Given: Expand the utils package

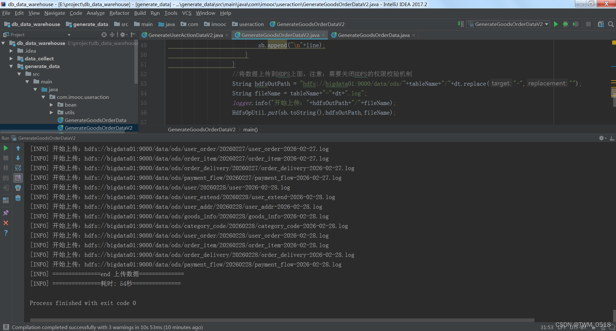Looking at the screenshot, I should pyautogui.click(x=51, y=112).
